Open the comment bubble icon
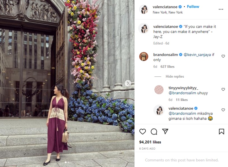Screen dimensions: 228x167 (x=154, y=132)
